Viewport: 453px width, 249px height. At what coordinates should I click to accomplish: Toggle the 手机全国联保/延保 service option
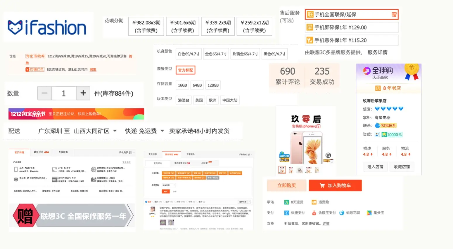click(x=352, y=14)
